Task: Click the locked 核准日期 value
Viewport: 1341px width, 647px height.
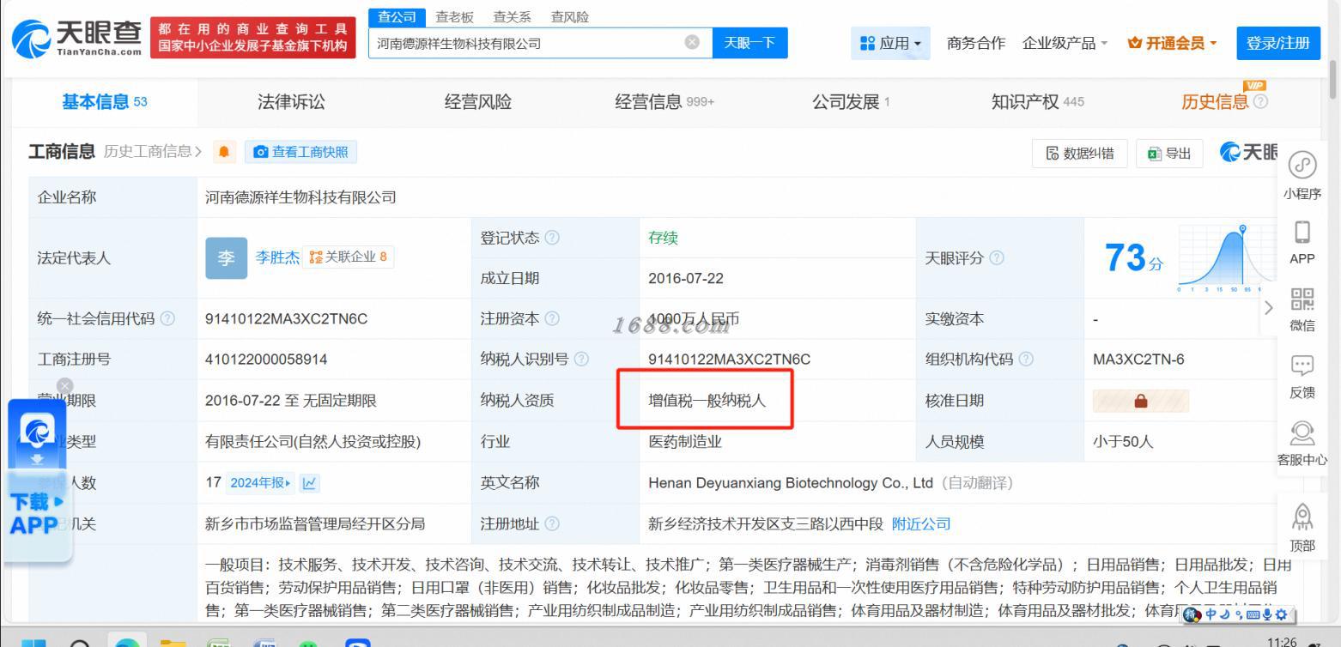Action: click(x=1141, y=401)
